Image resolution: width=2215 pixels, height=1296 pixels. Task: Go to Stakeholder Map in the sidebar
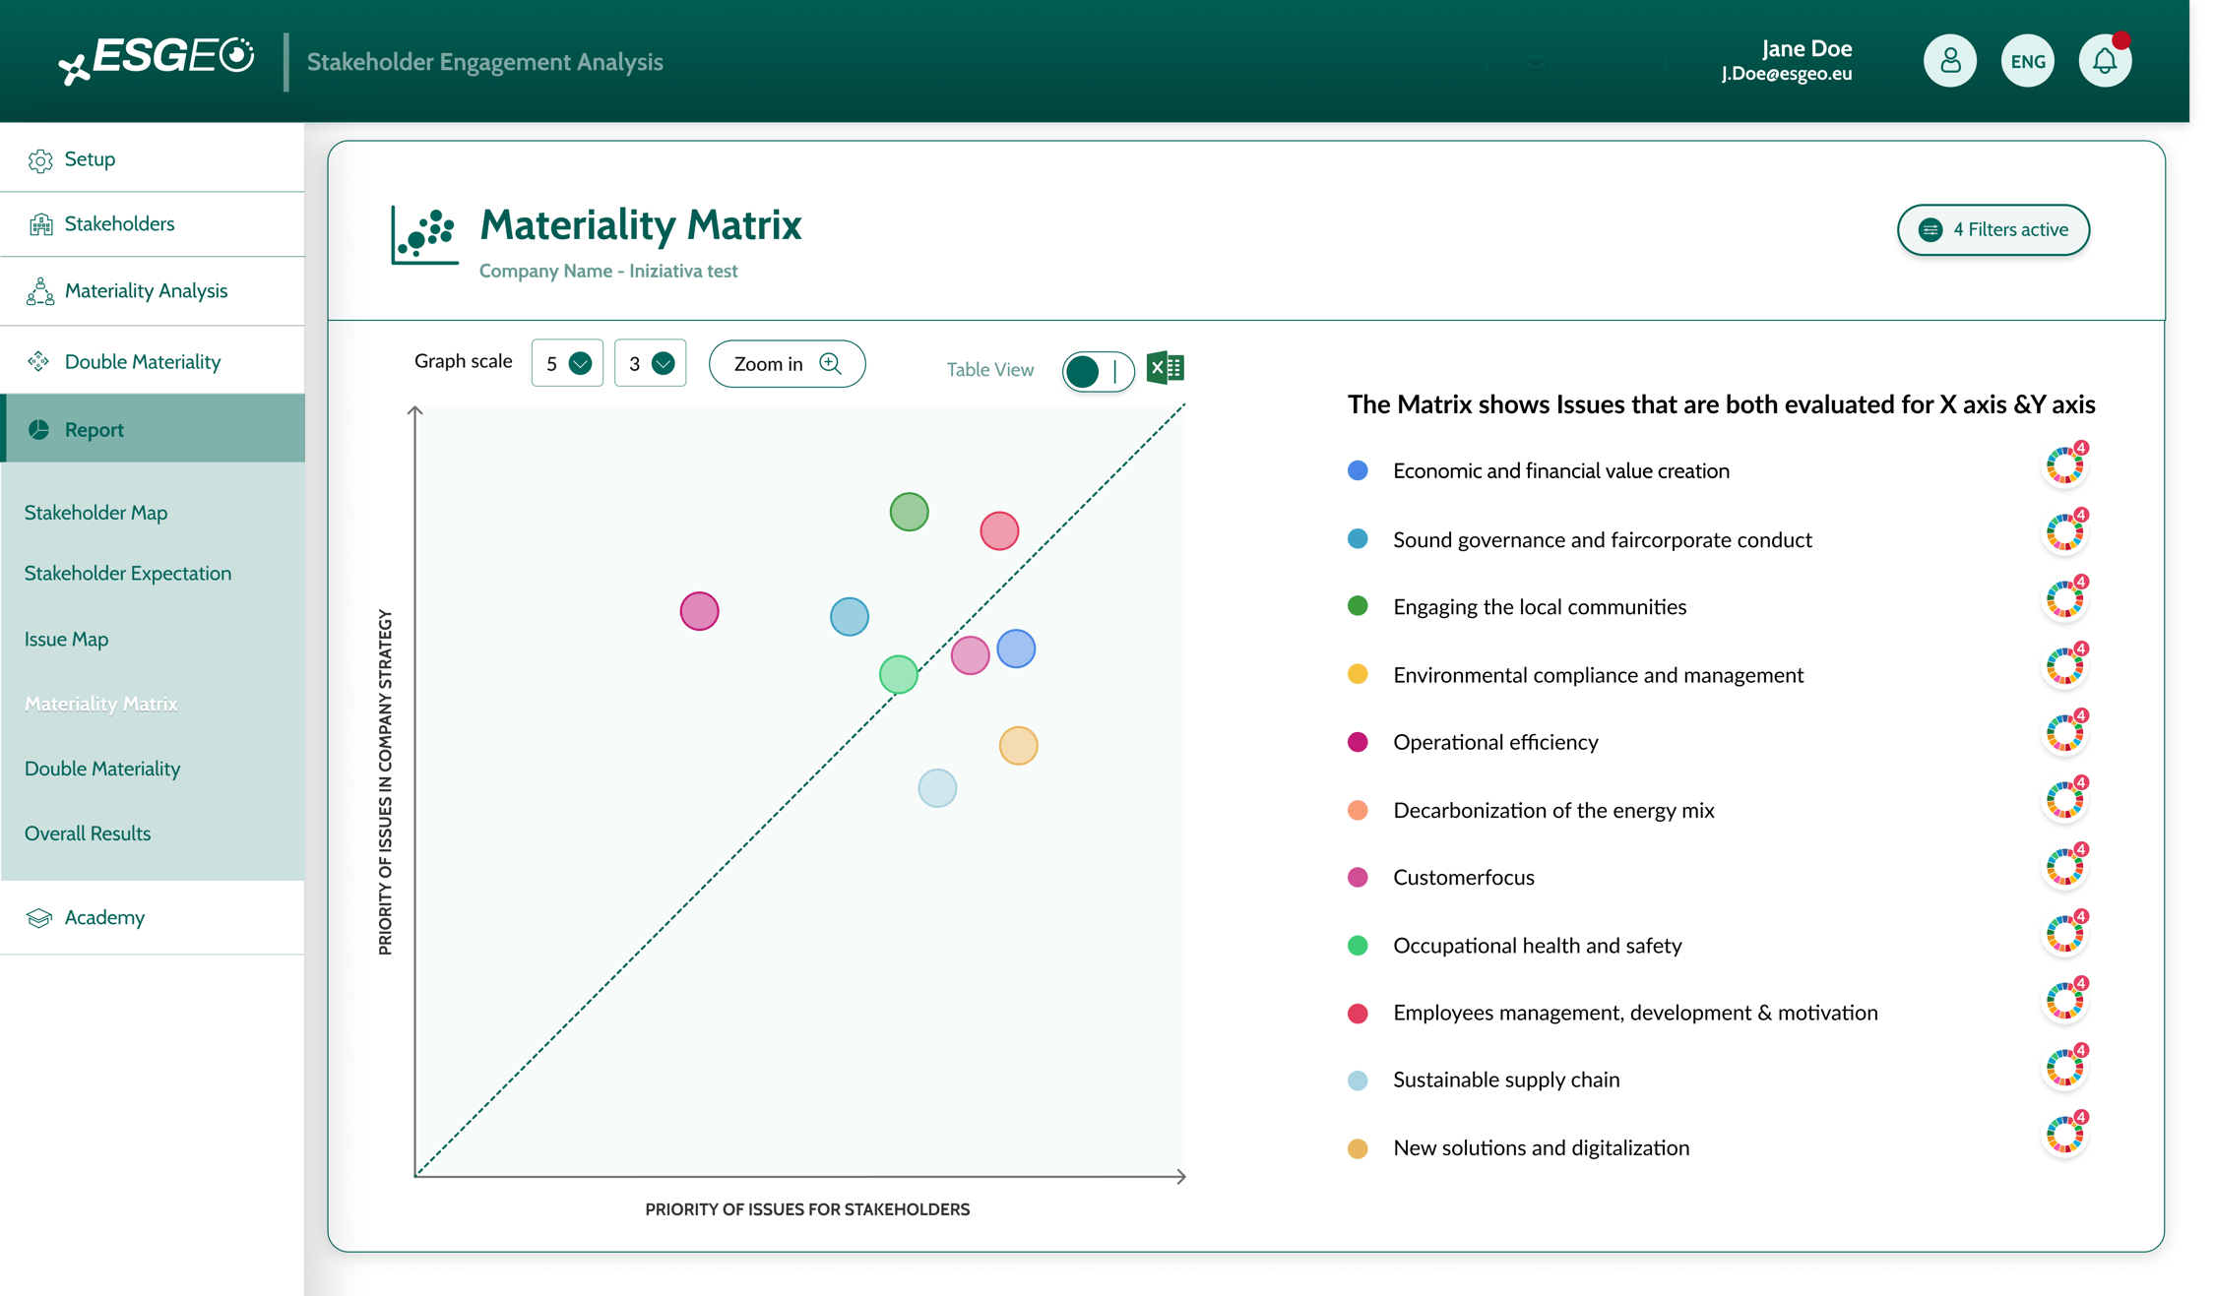pos(95,513)
